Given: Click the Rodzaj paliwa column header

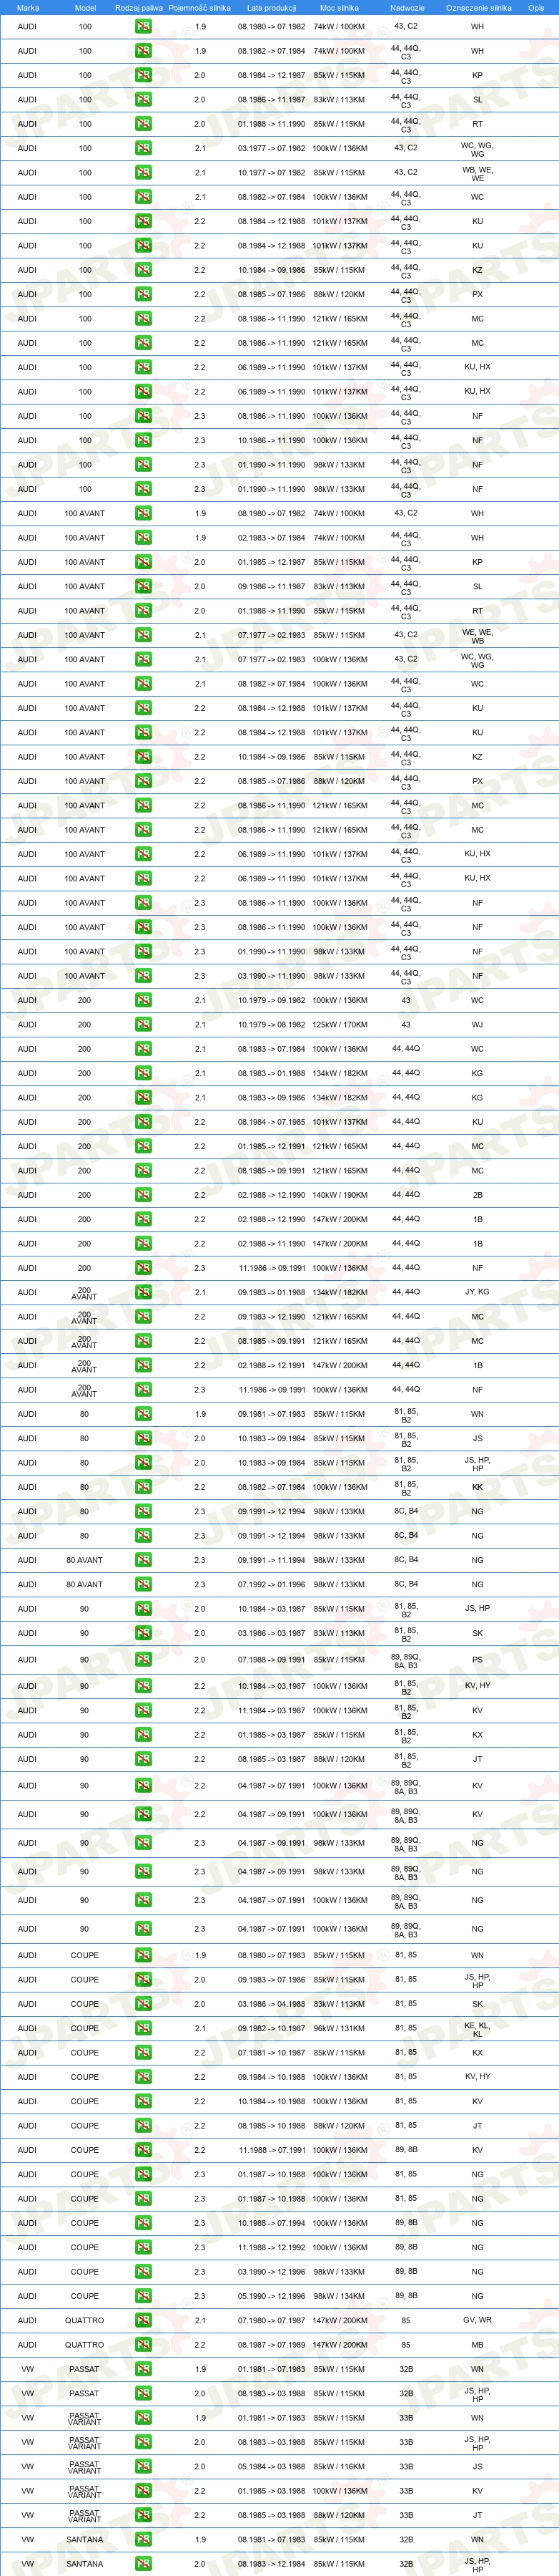Looking at the screenshot, I should point(139,7).
